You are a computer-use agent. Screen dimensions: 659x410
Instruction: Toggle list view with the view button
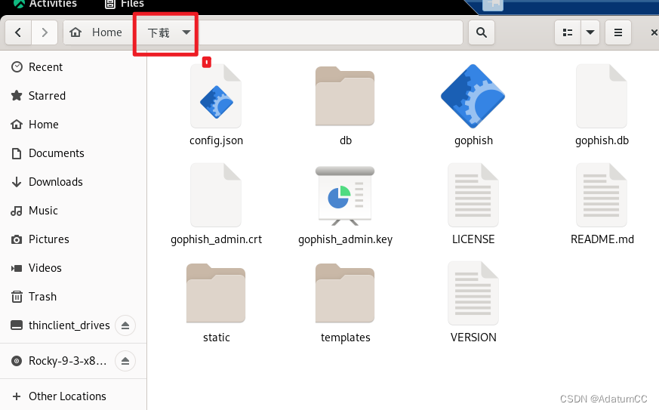pos(568,32)
